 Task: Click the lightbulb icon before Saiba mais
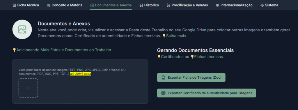[x=164, y=36]
